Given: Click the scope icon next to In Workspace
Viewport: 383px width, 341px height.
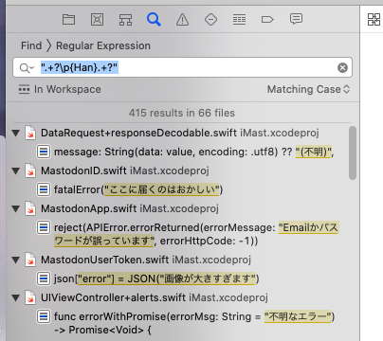Looking at the screenshot, I should point(24,89).
